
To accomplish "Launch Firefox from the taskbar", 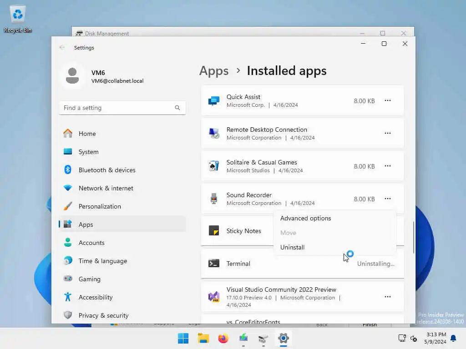I will (223, 338).
